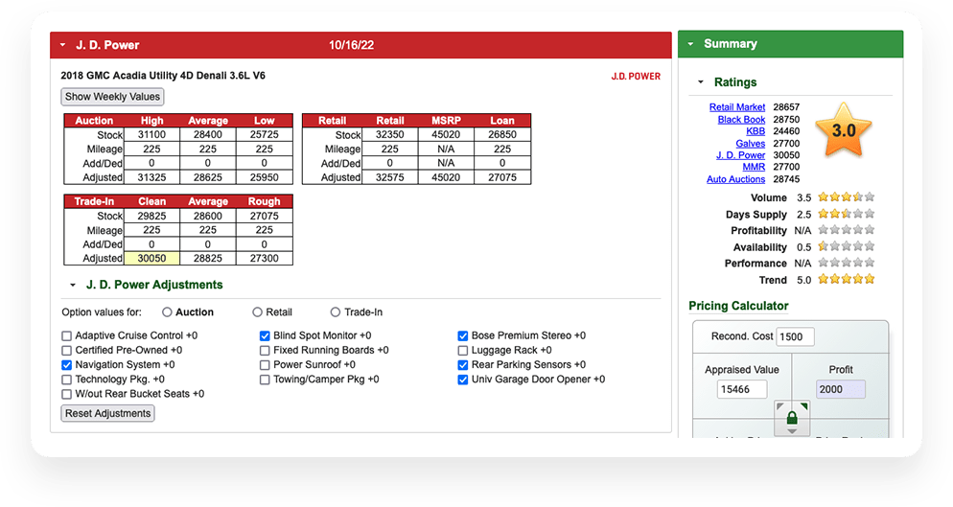Image resolution: width=953 pixels, height=507 pixels.
Task: Check Power Sunroof option
Action: [x=265, y=365]
